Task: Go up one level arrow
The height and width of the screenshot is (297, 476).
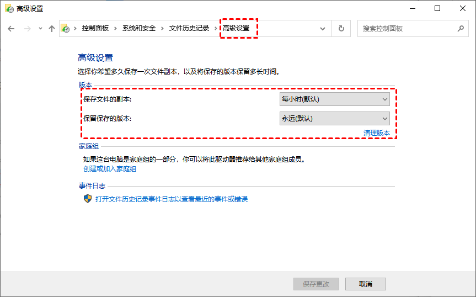Action: click(52, 29)
